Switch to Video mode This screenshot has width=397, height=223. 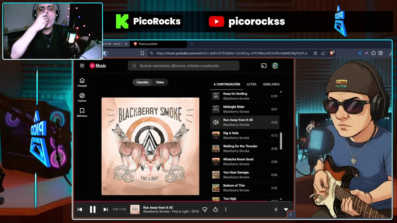(x=160, y=82)
